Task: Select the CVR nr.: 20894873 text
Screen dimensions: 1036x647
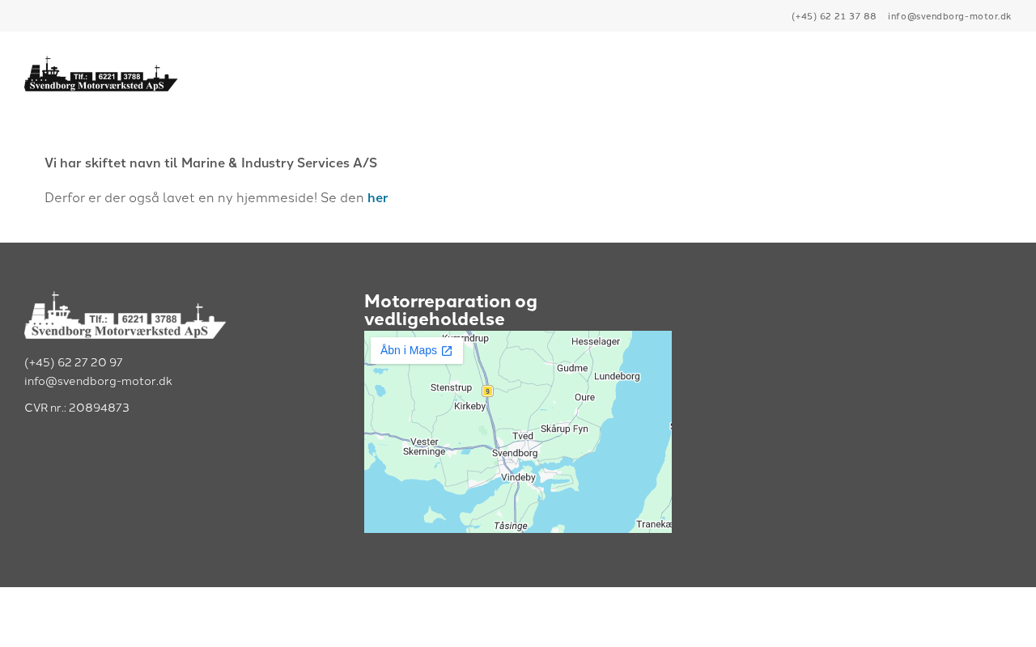Action: coord(77,408)
